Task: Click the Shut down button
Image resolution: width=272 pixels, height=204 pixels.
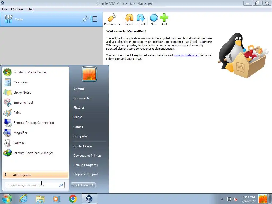Action: (x=80, y=185)
